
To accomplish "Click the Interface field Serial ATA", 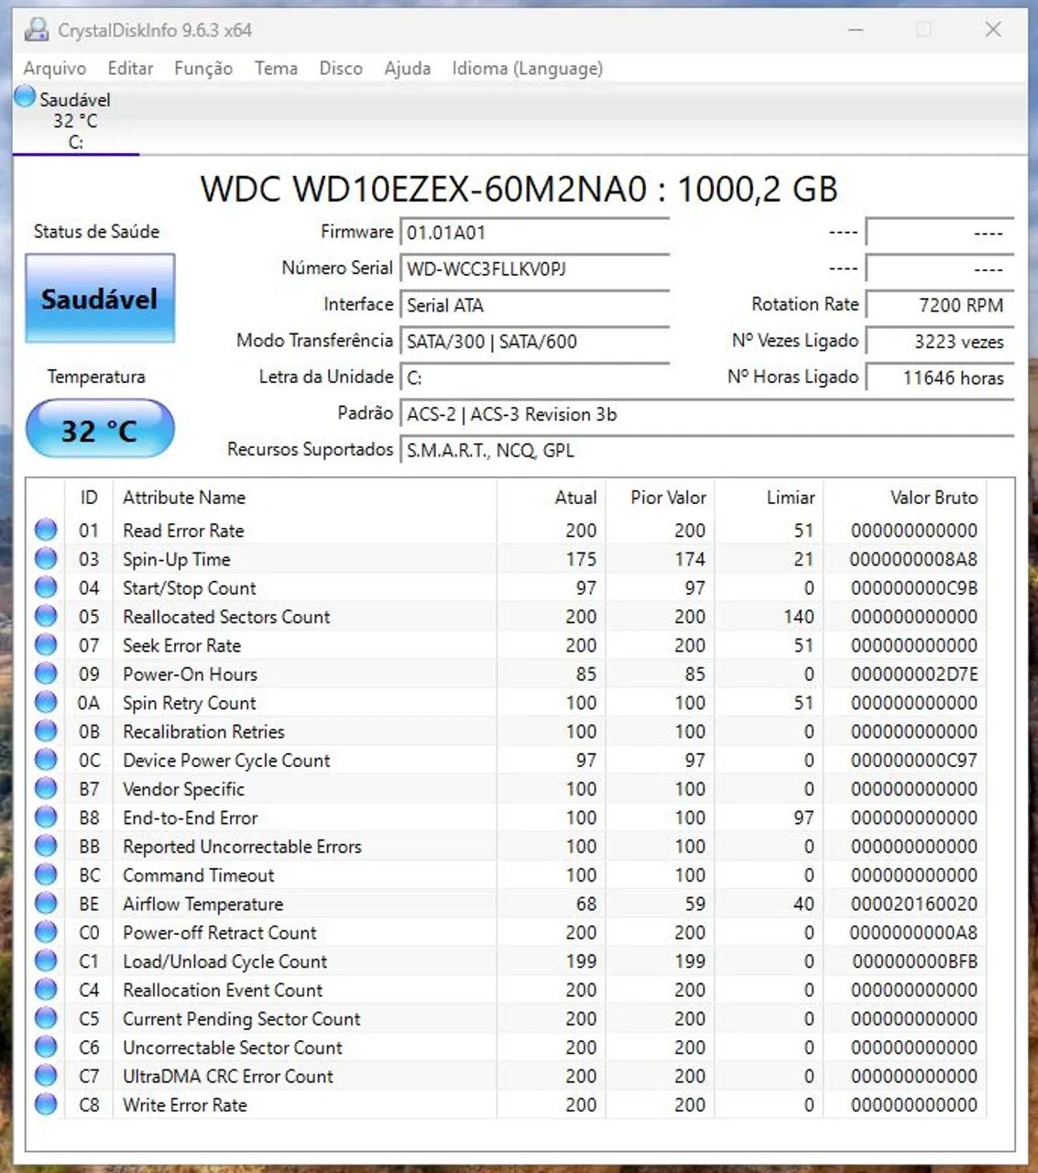I will tap(535, 305).
